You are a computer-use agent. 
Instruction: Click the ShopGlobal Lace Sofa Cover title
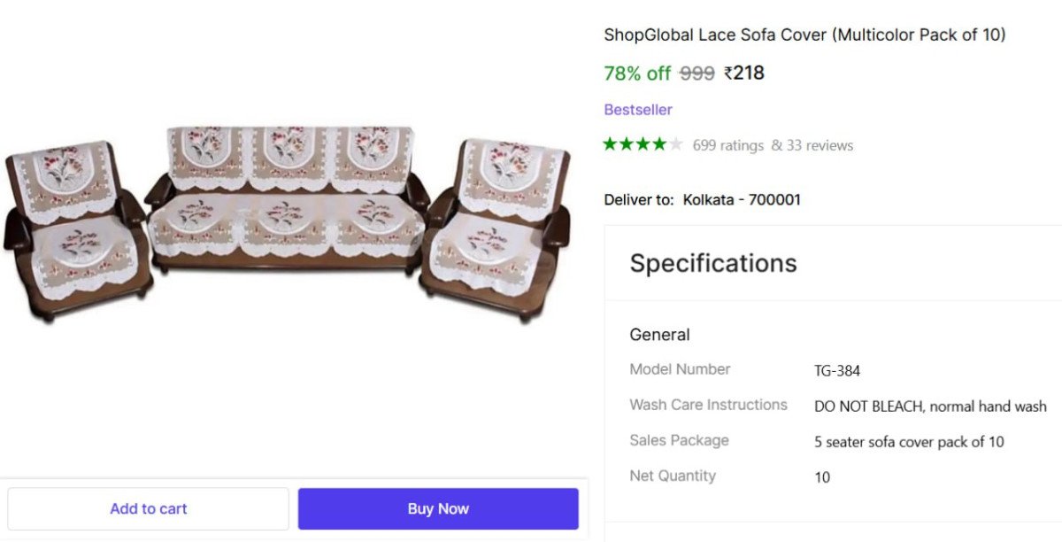tap(804, 35)
